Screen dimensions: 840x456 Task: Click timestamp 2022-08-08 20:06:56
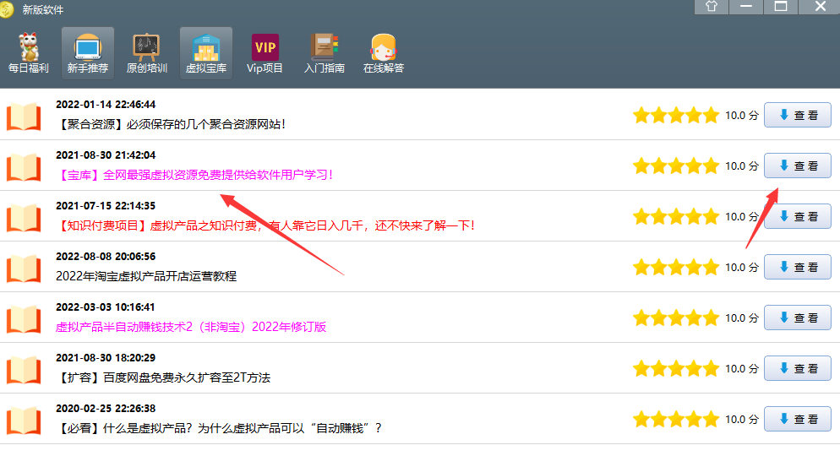click(106, 257)
